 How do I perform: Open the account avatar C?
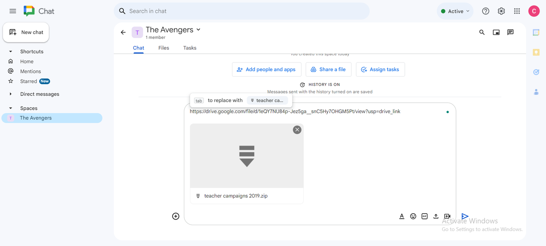point(534,11)
